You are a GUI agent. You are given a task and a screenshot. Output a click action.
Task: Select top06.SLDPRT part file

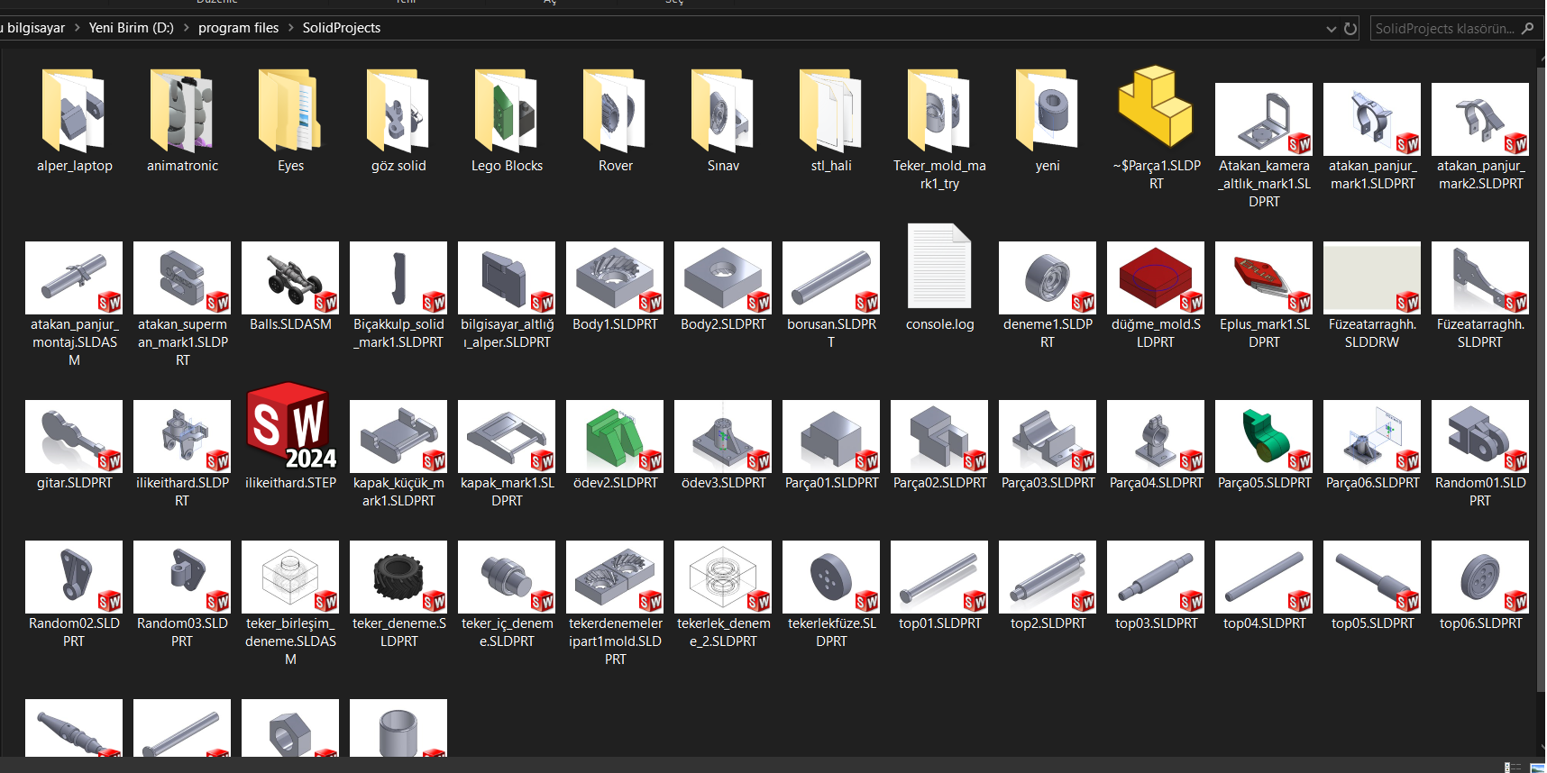(1480, 587)
